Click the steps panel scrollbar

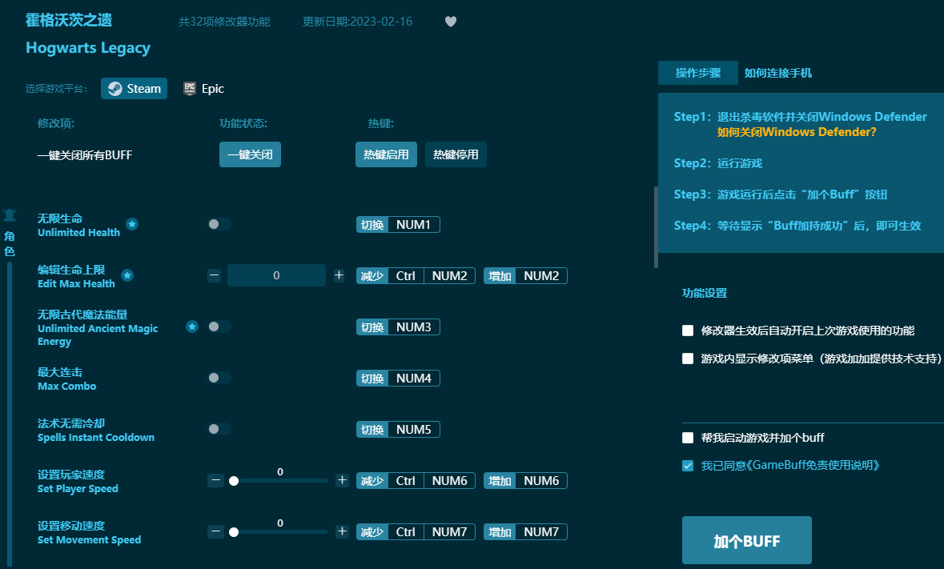coord(656,226)
